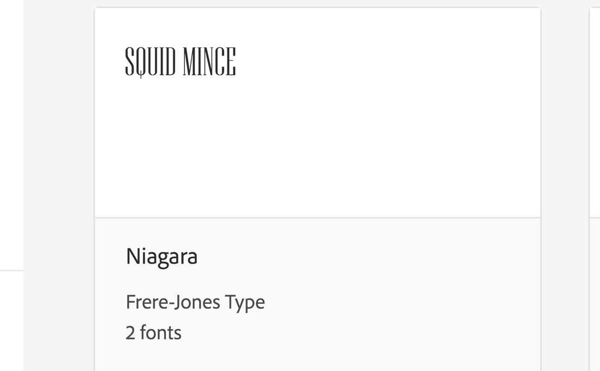Click the divider between preview and card details
The width and height of the screenshot is (600, 371).
tap(317, 218)
